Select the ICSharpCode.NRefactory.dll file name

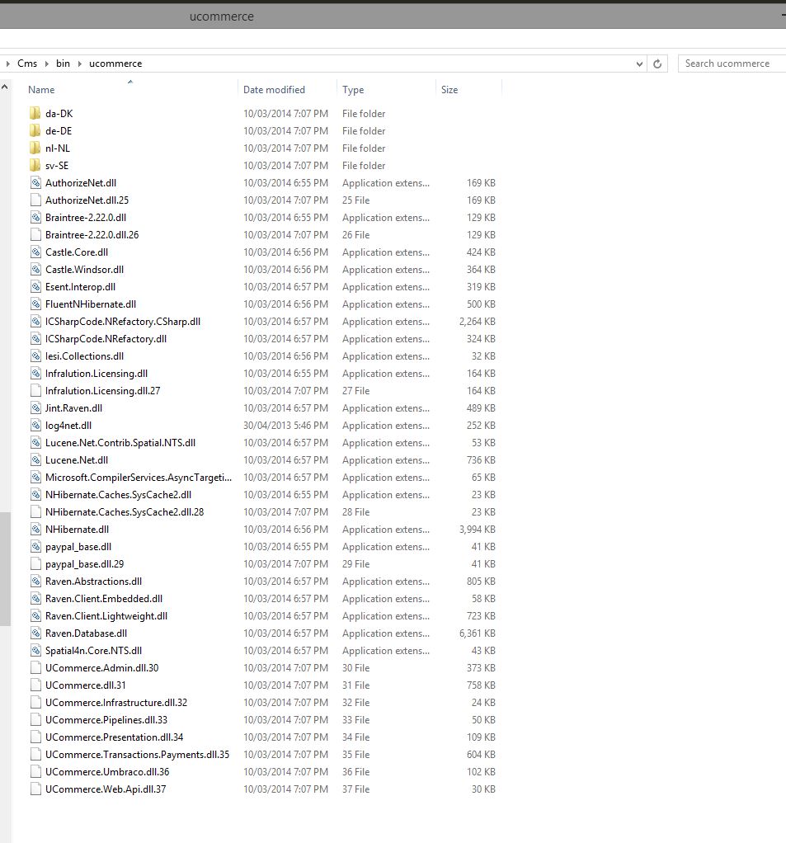(106, 339)
